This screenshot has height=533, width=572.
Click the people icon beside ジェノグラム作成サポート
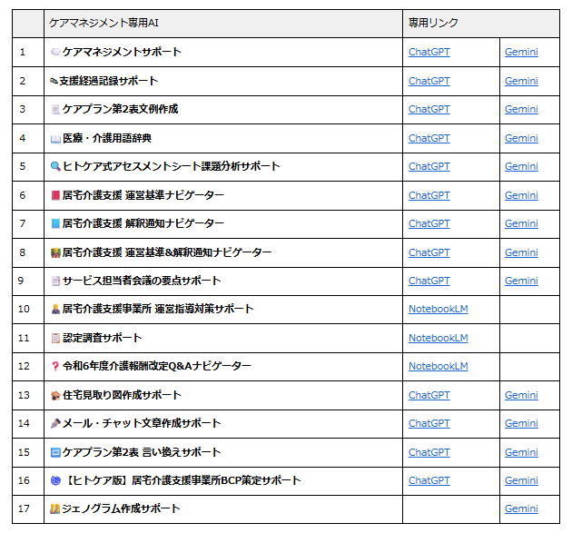[x=54, y=508]
